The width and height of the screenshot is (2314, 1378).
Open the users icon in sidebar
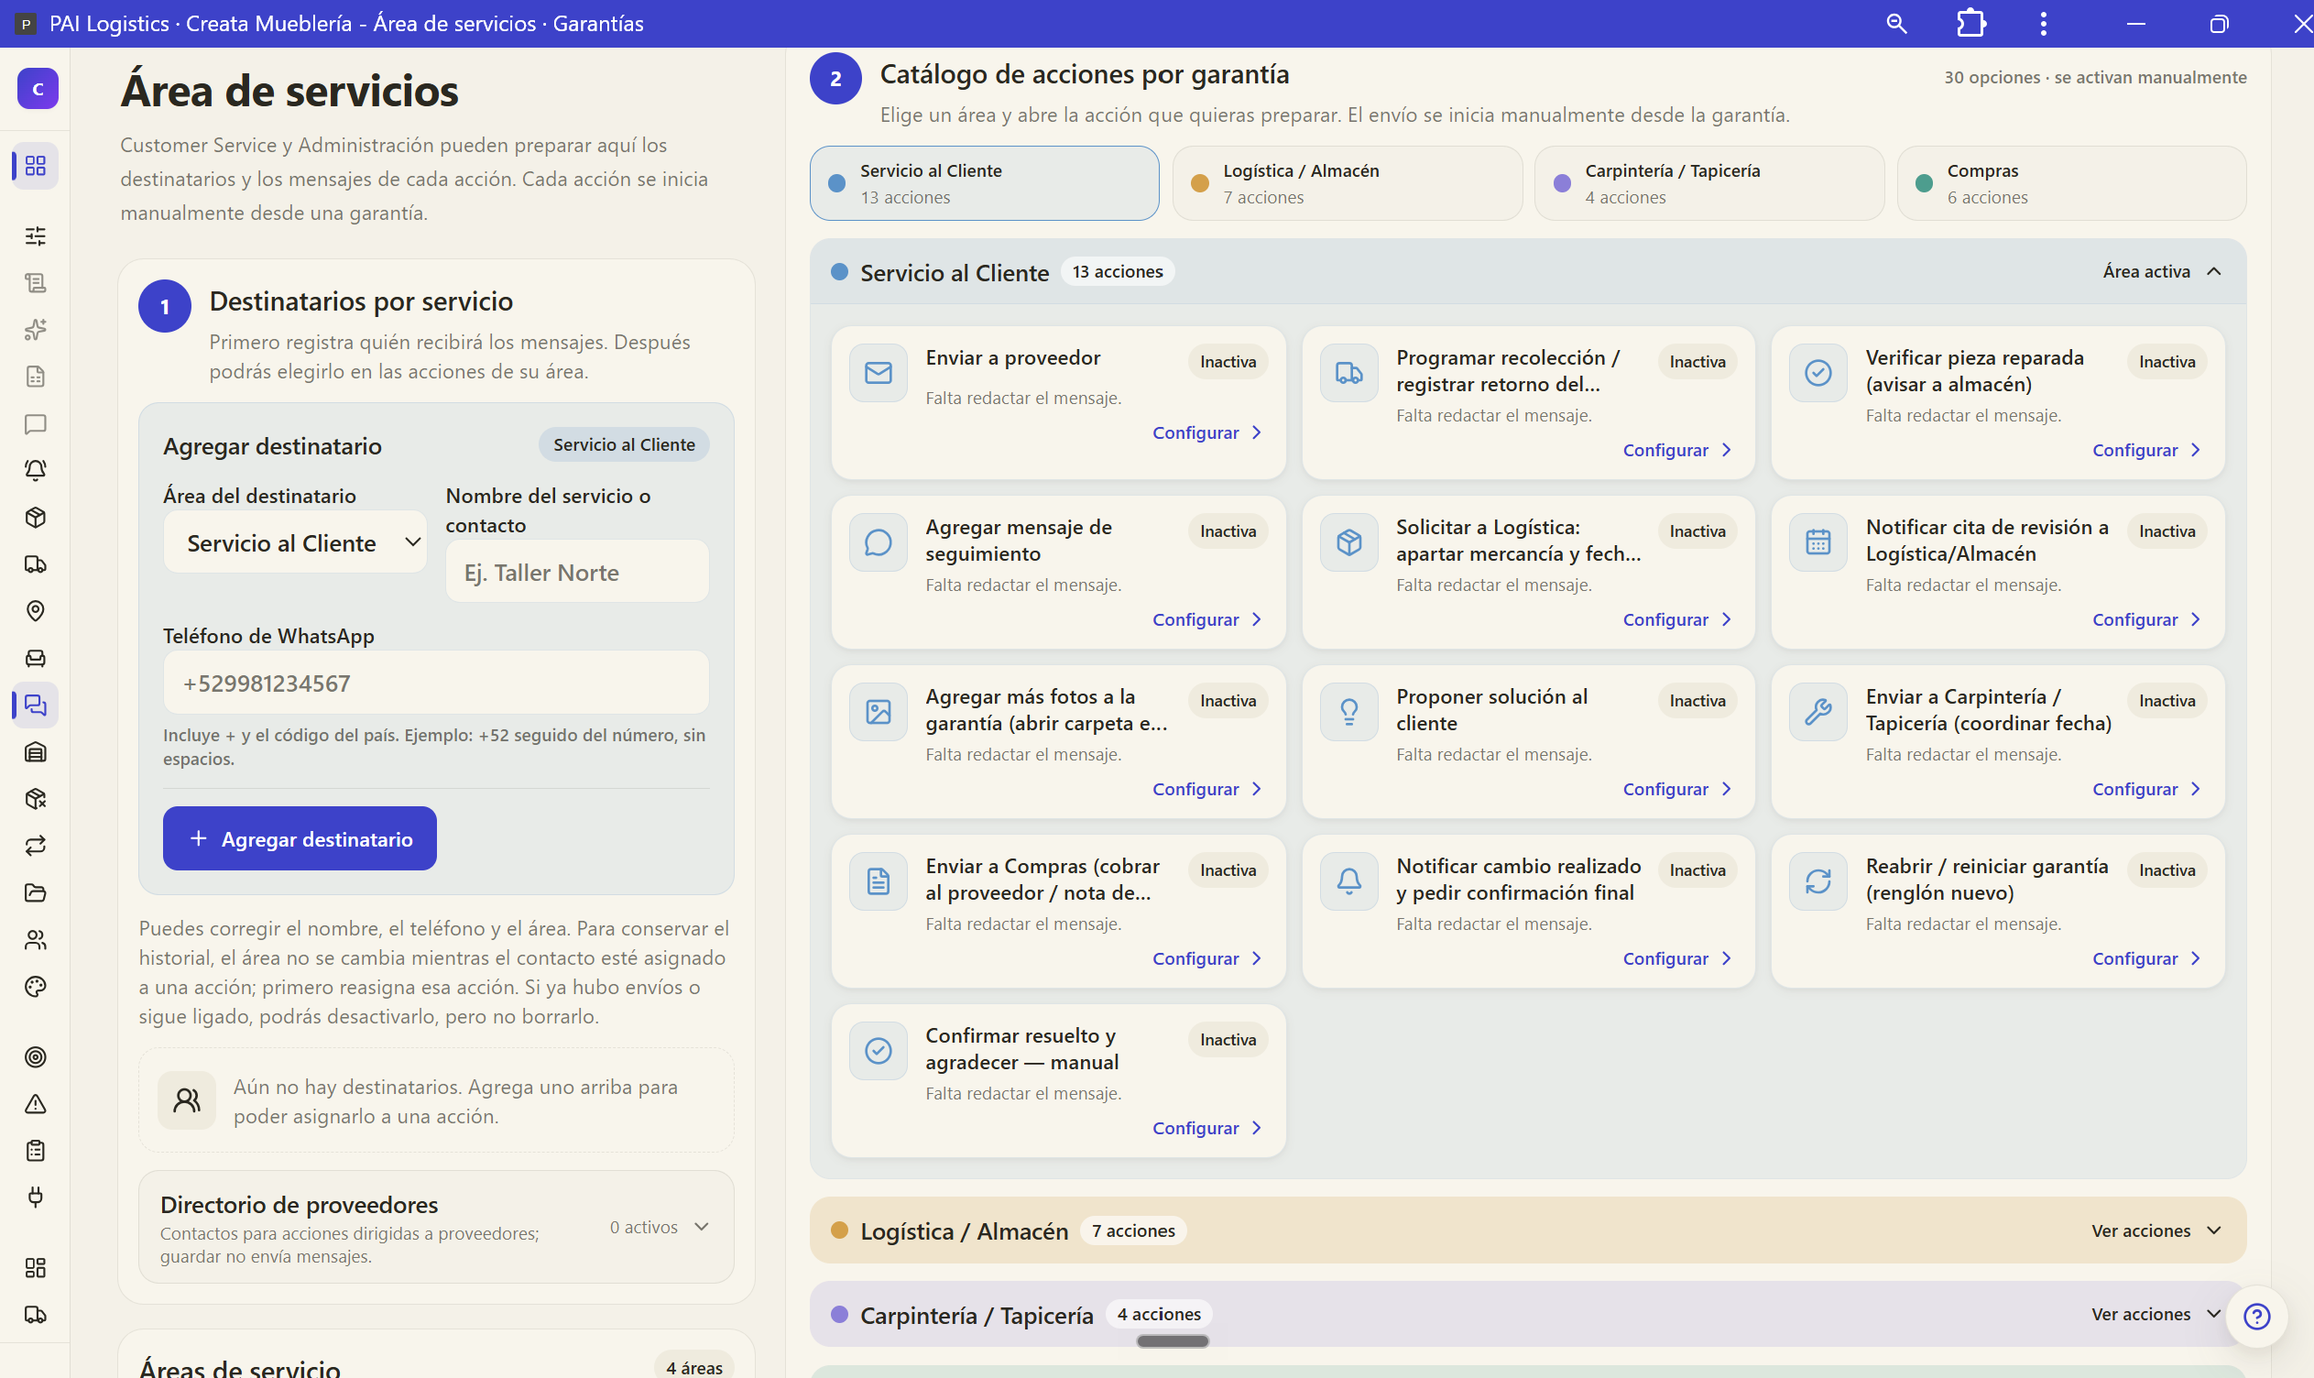pos(36,940)
